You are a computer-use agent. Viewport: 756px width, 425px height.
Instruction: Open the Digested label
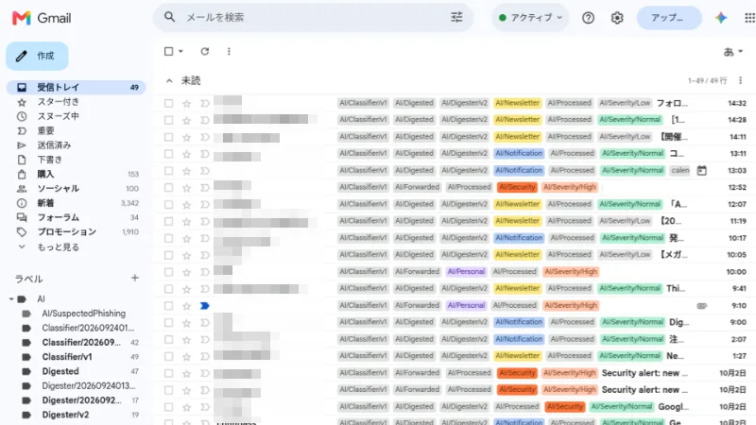pyautogui.click(x=60, y=371)
